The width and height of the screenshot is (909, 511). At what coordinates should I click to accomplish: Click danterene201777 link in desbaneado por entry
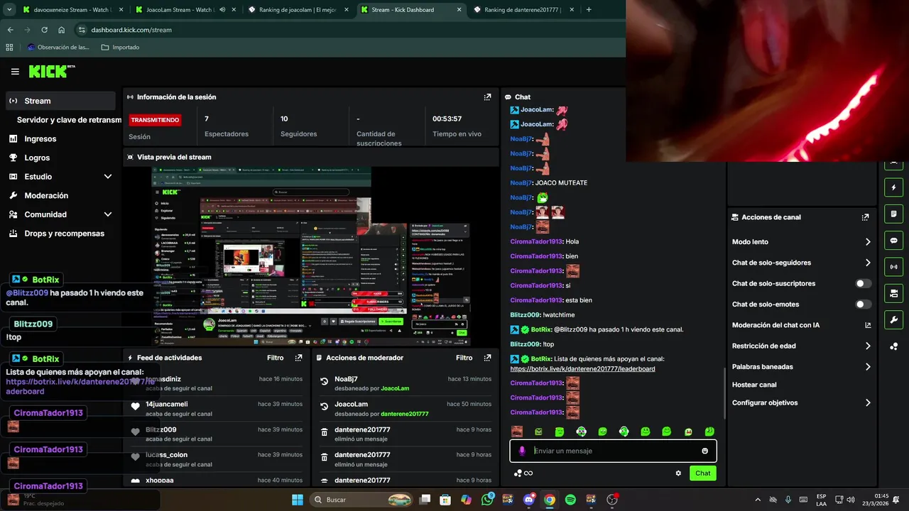404,414
